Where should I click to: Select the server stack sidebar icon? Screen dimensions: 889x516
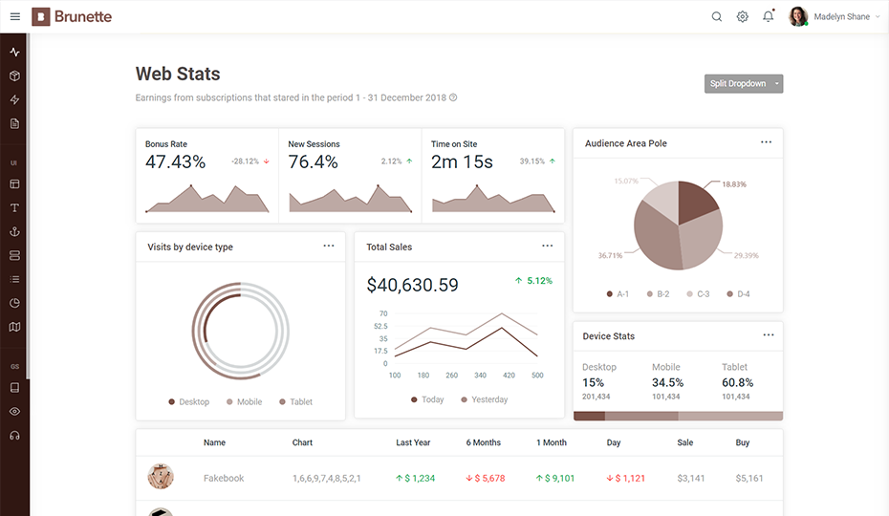tap(14, 255)
